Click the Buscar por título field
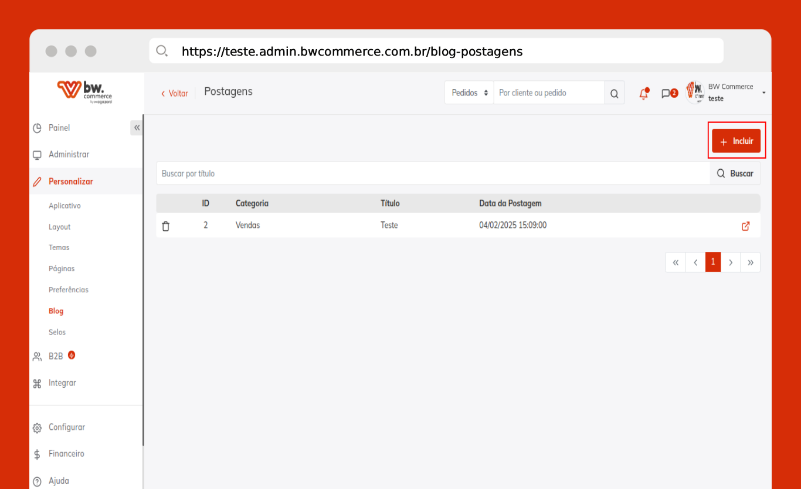The height and width of the screenshot is (489, 801). (x=433, y=174)
